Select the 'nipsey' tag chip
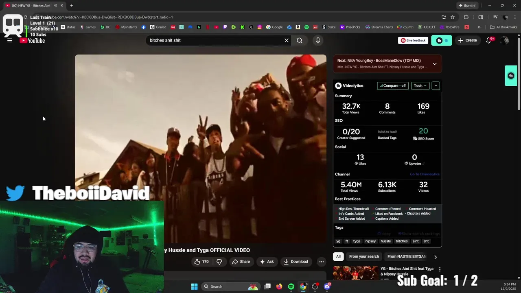This screenshot has height=293, width=521. (x=370, y=241)
